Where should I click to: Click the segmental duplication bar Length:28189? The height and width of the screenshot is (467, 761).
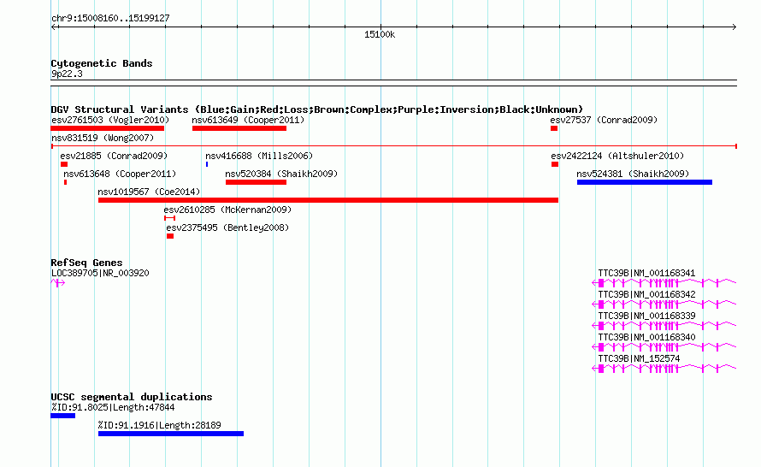click(171, 434)
